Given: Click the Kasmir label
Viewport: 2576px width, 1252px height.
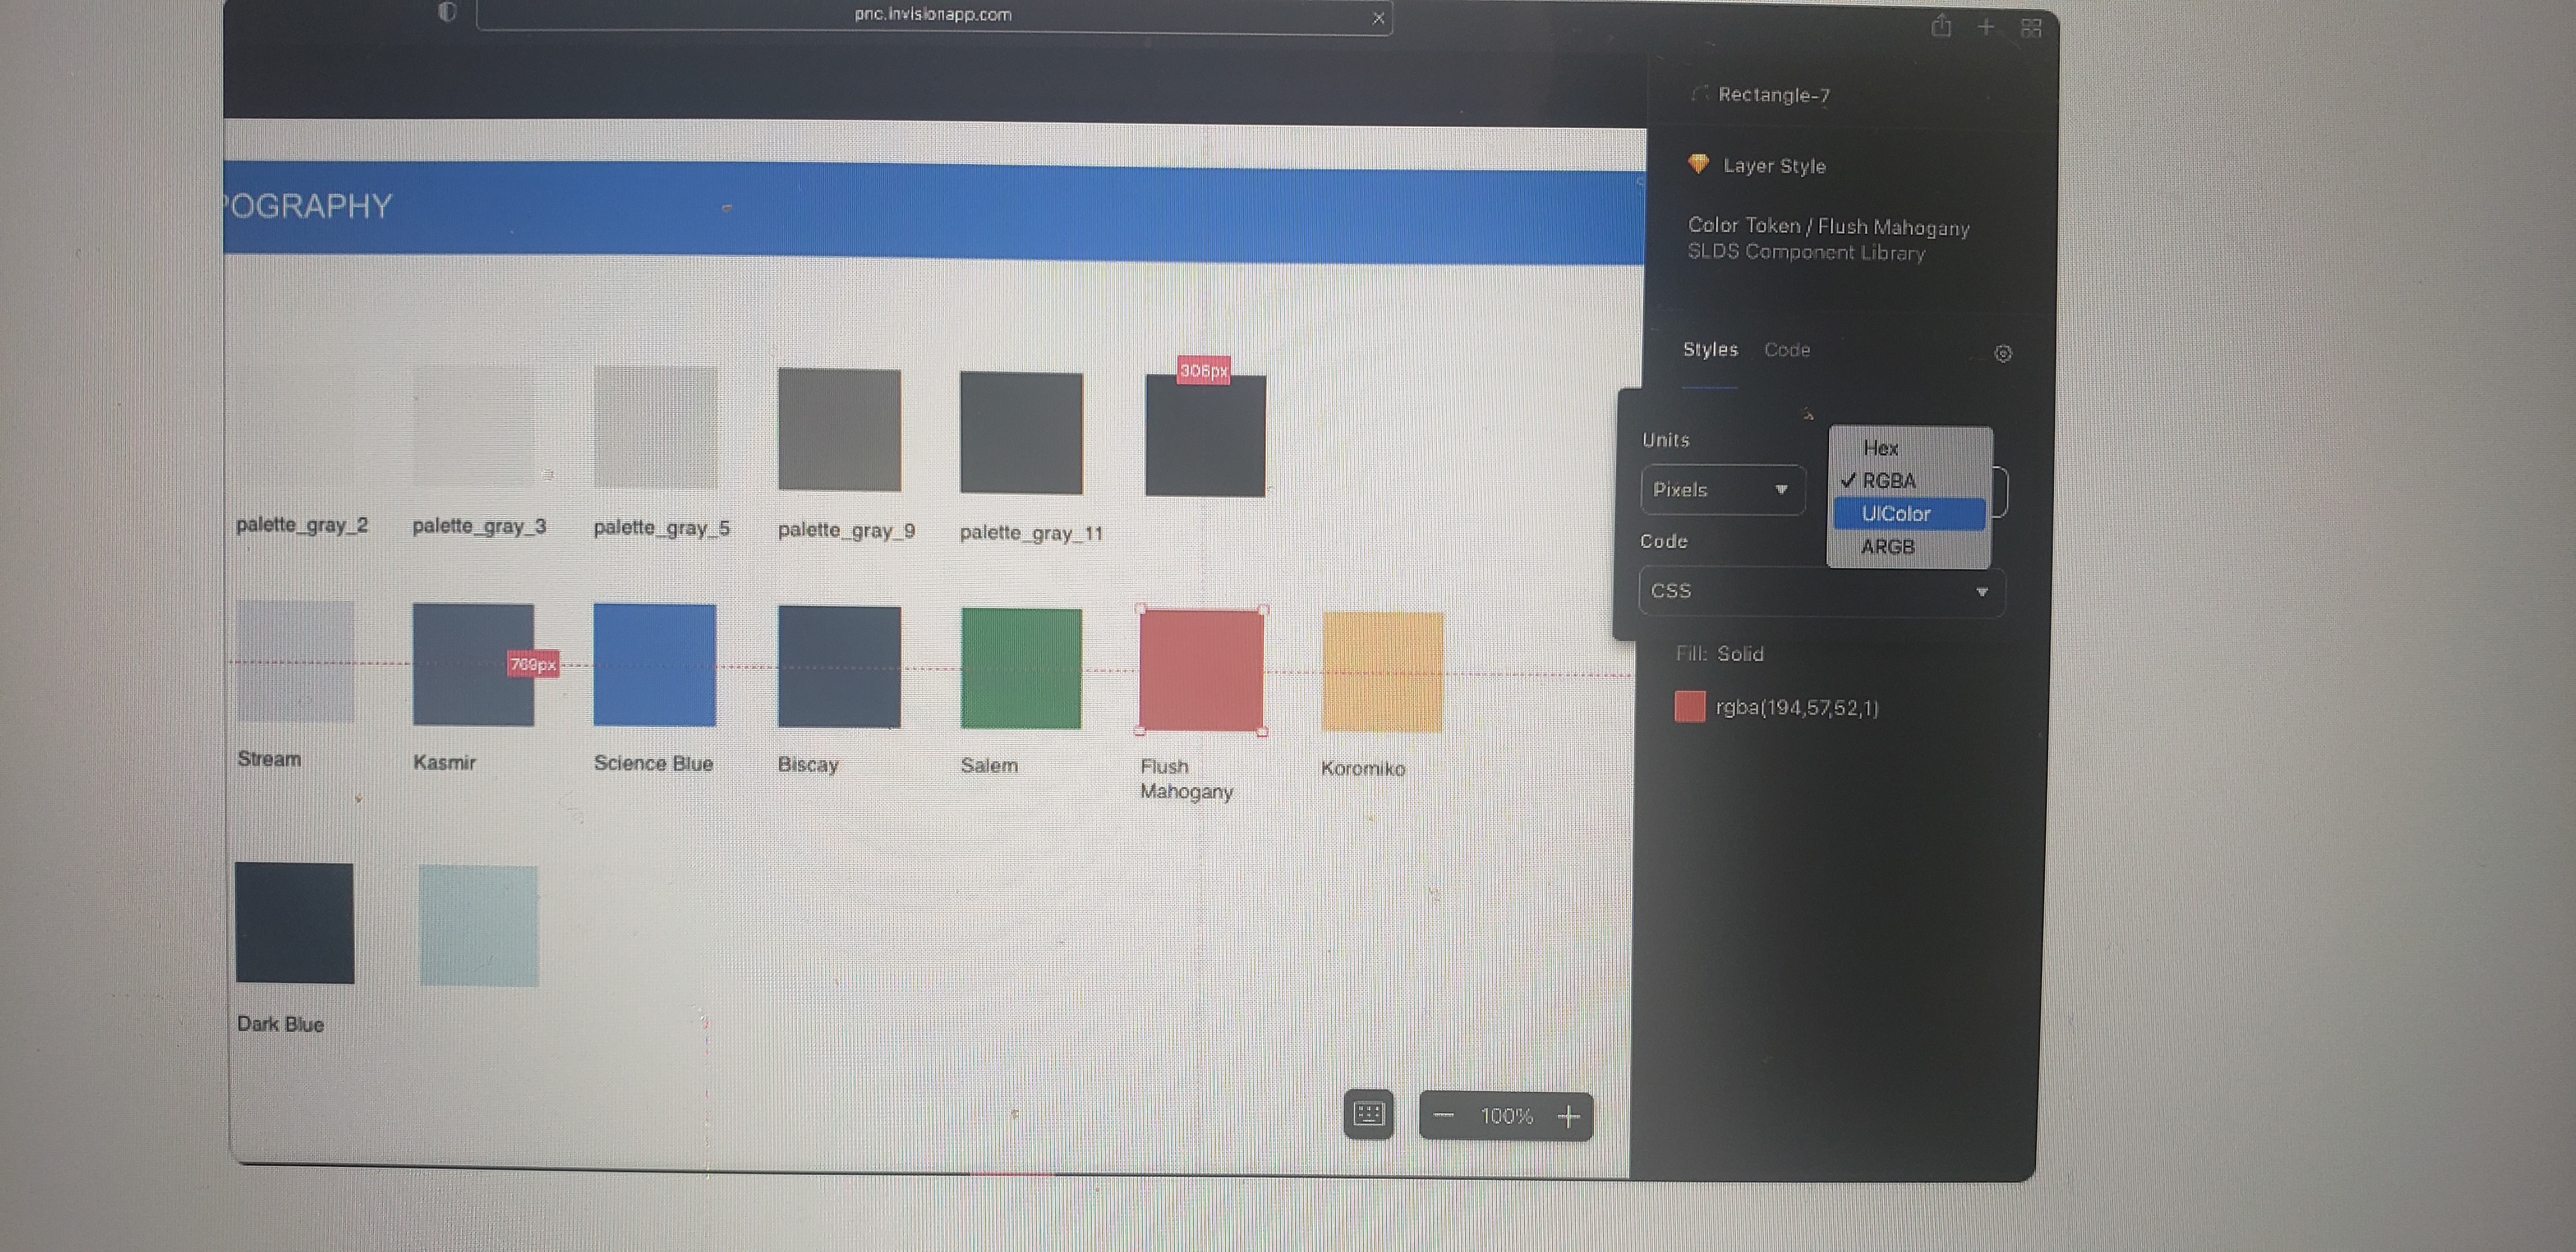Looking at the screenshot, I should pyautogui.click(x=444, y=762).
